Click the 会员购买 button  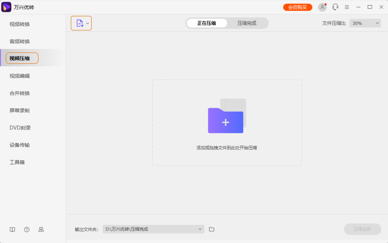297,7
